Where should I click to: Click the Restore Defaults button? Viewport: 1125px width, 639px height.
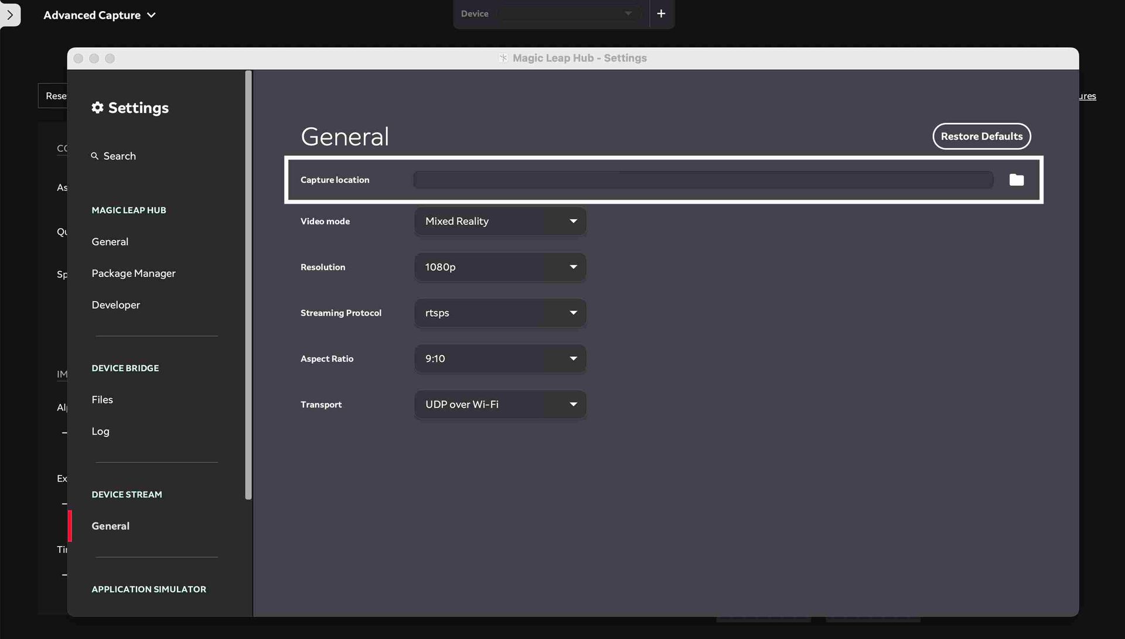pyautogui.click(x=981, y=136)
